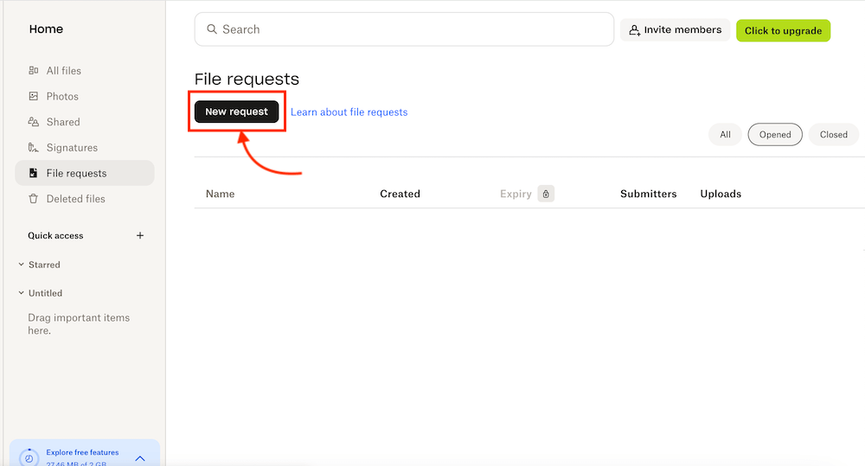Screen dimensions: 865x466
Task: Collapse the Starred section chevron
Action: (x=21, y=265)
